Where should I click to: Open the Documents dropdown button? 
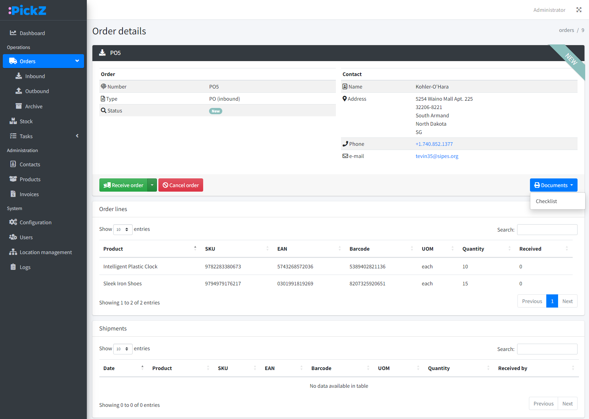(x=554, y=185)
